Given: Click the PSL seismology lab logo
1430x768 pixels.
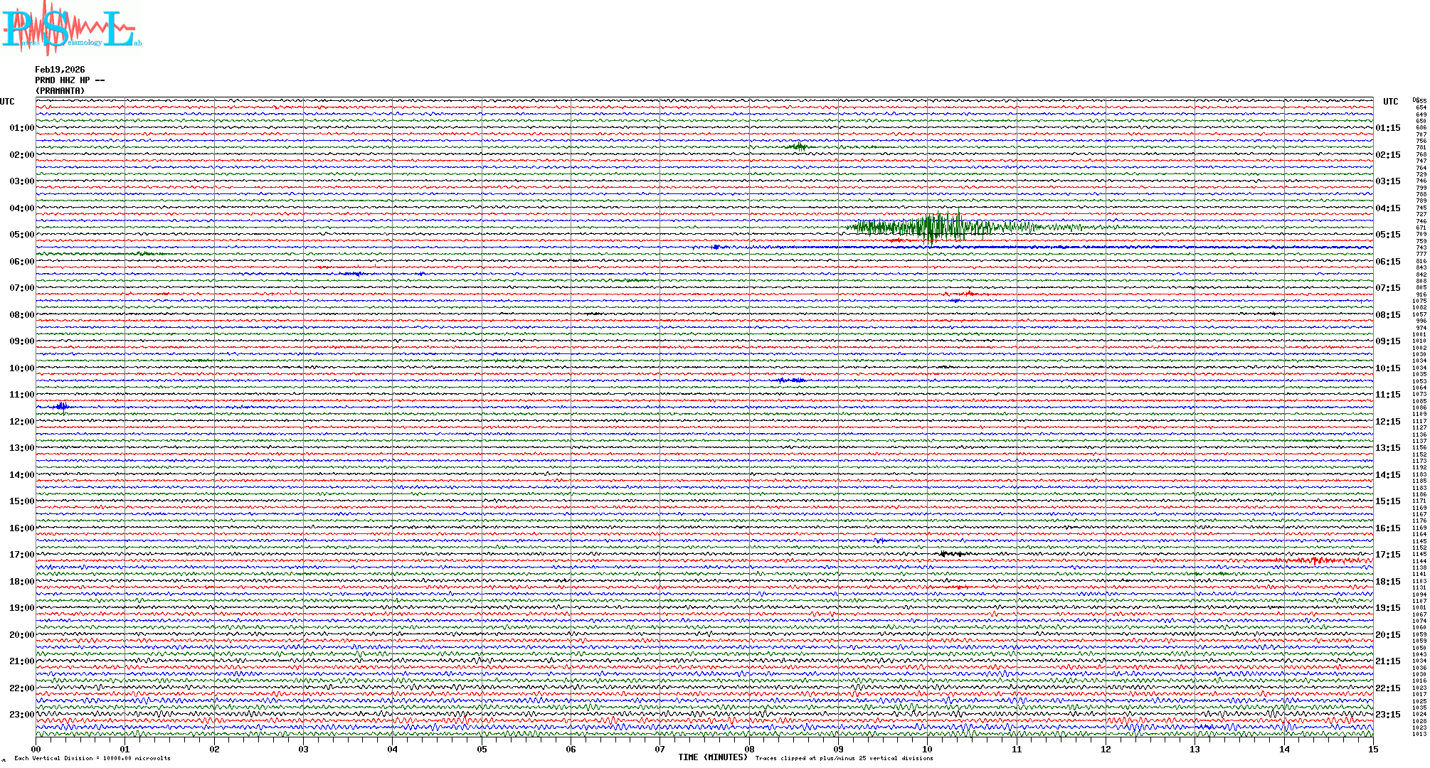Looking at the screenshot, I should [71, 28].
